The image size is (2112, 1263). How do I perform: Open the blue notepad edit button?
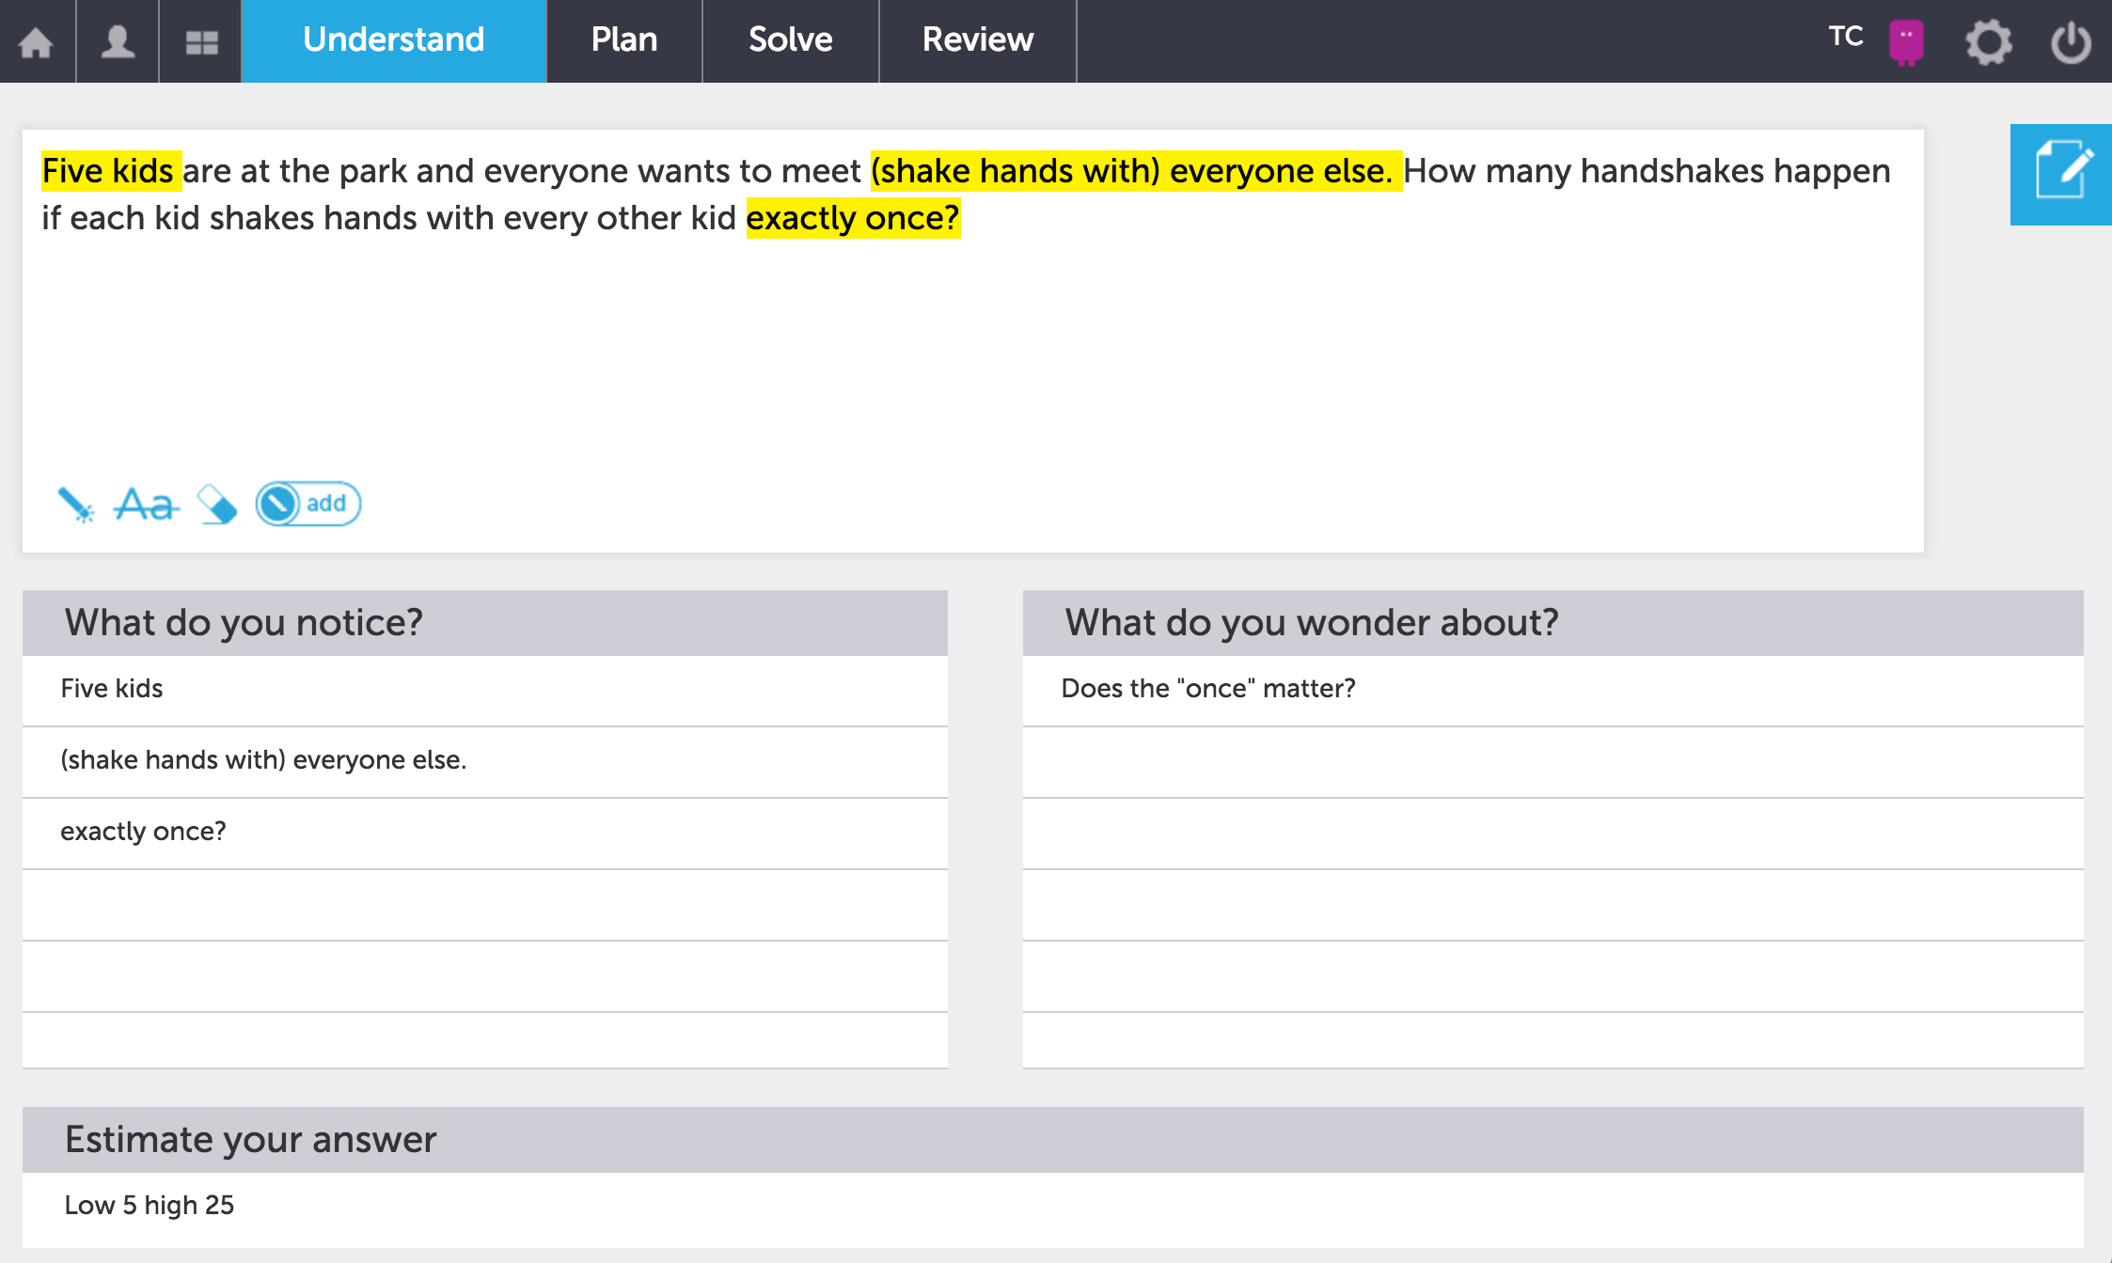point(2061,174)
